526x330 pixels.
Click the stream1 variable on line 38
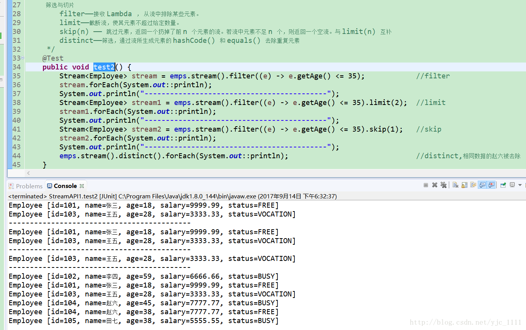146,103
